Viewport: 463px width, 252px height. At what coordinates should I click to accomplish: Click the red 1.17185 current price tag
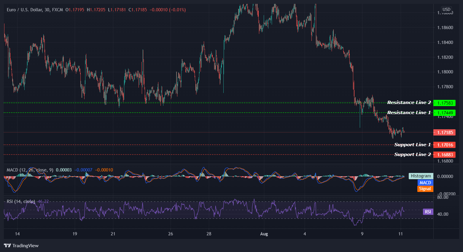pos(445,132)
